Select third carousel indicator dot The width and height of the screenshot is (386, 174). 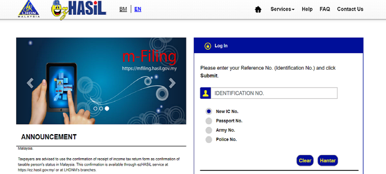(x=107, y=108)
